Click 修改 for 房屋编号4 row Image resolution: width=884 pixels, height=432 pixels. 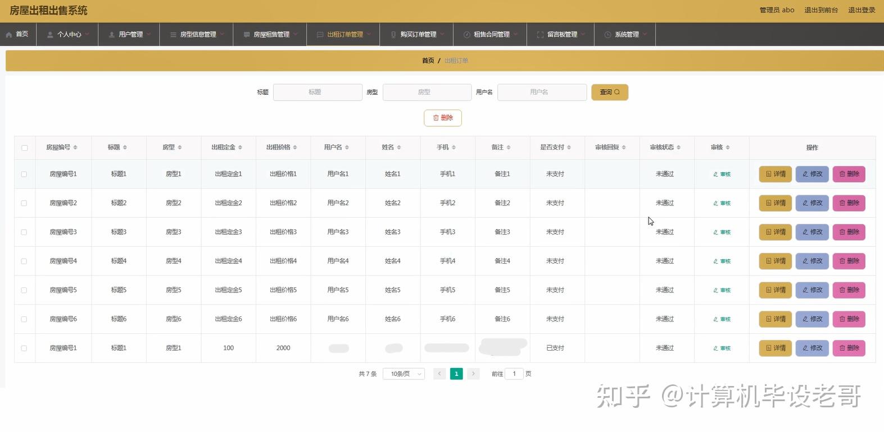(x=812, y=261)
